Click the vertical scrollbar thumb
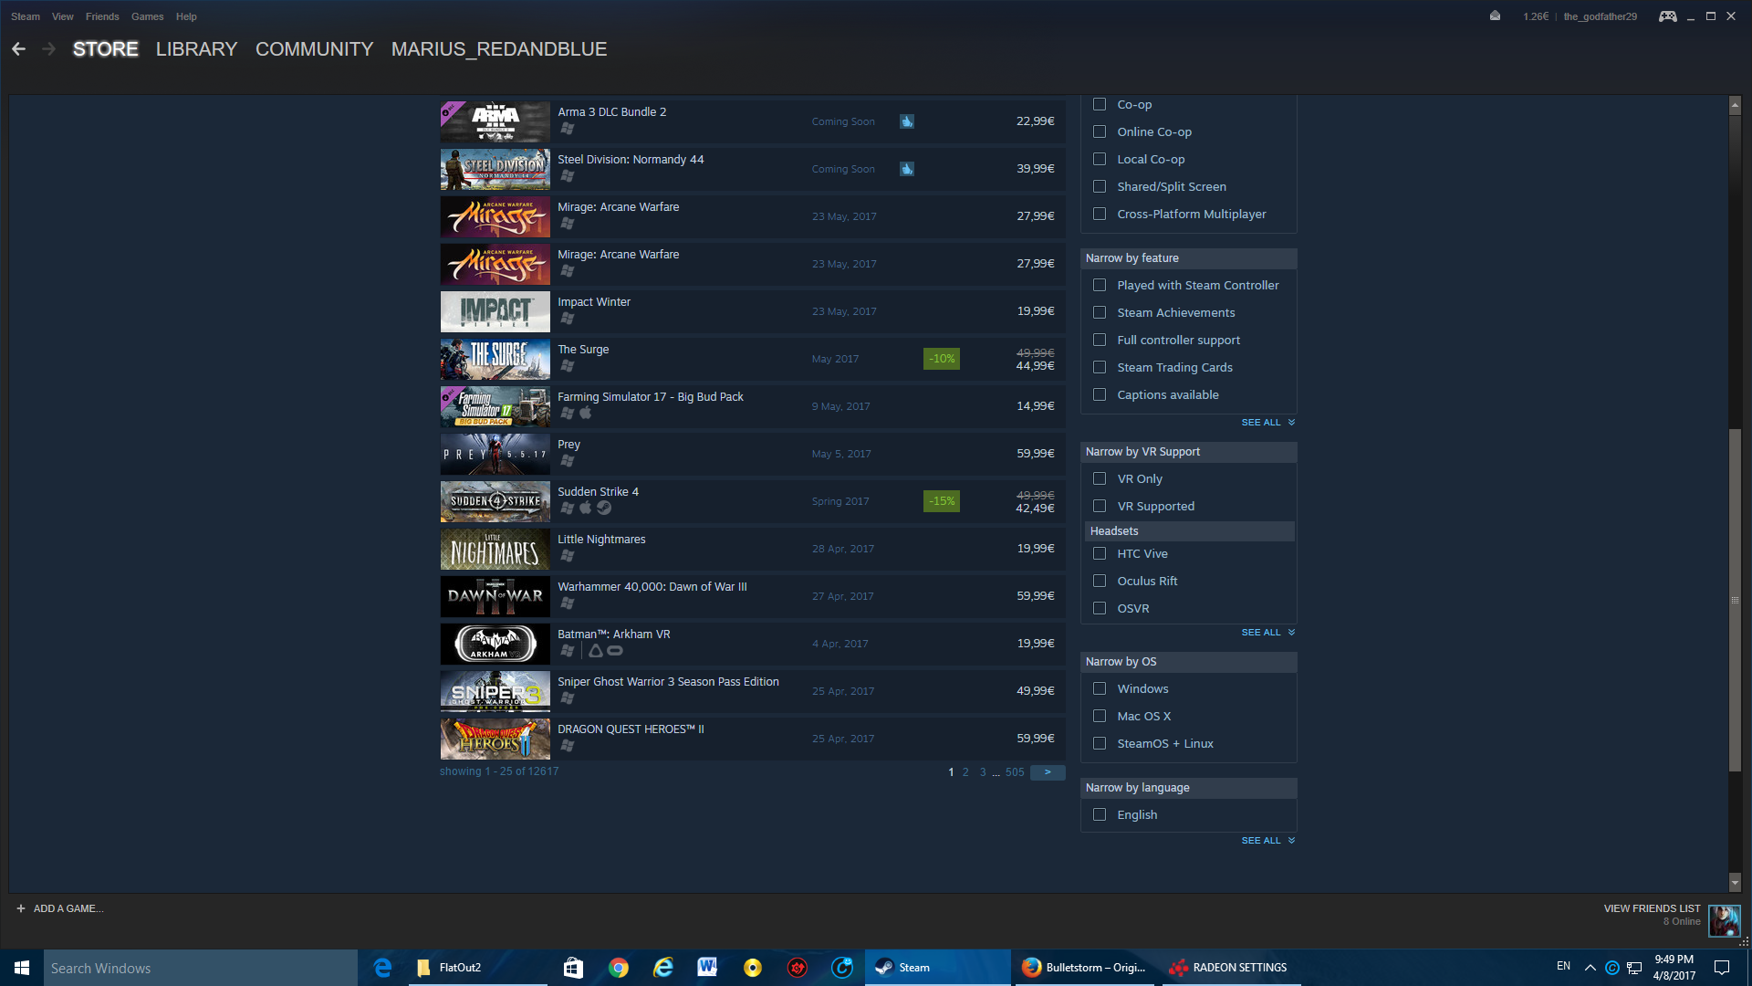The height and width of the screenshot is (986, 1752). click(x=1735, y=600)
